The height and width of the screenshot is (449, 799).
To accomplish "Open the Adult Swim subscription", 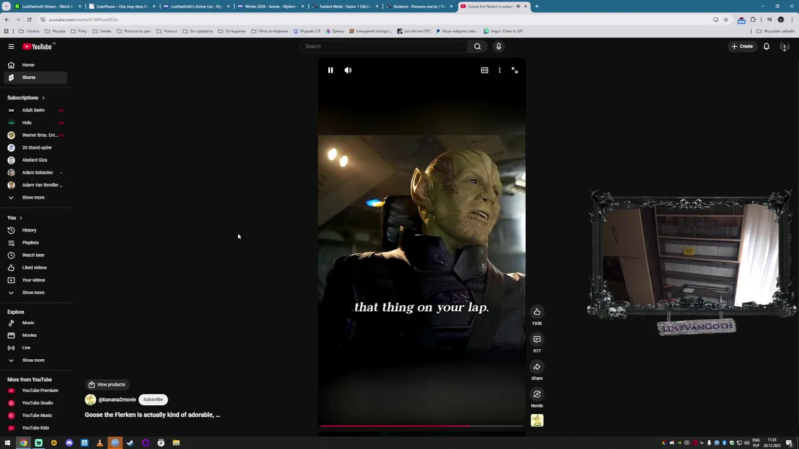I will tap(34, 110).
